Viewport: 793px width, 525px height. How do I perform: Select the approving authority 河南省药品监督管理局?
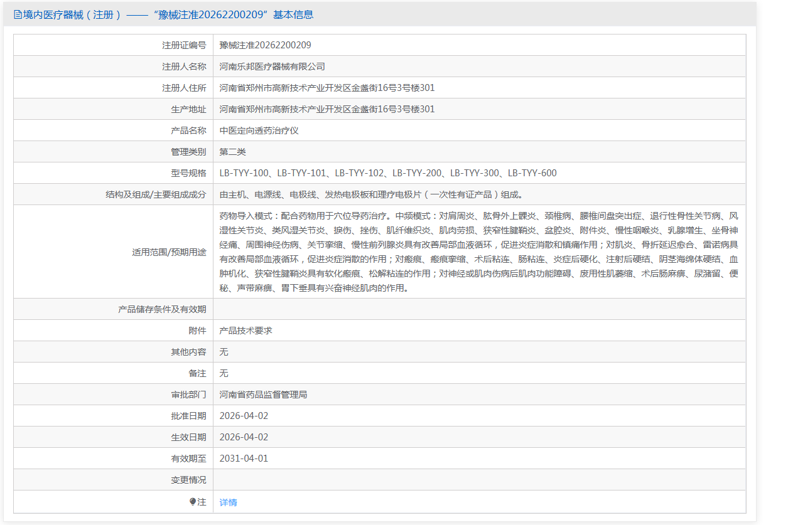tap(264, 395)
